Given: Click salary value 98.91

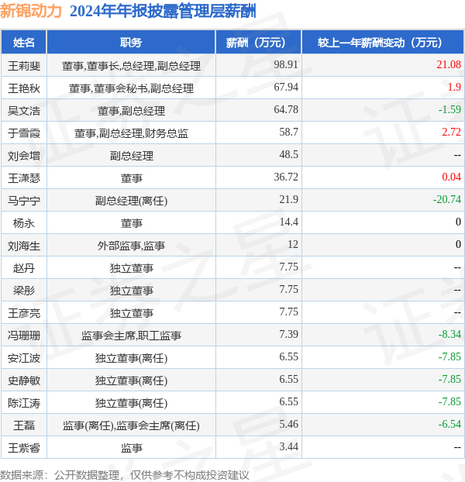Looking at the screenshot, I should [286, 64].
